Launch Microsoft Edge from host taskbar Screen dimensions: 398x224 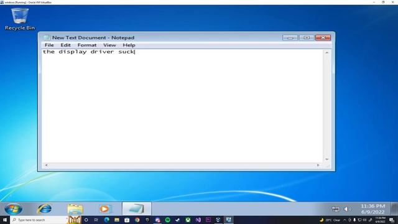pos(106,220)
